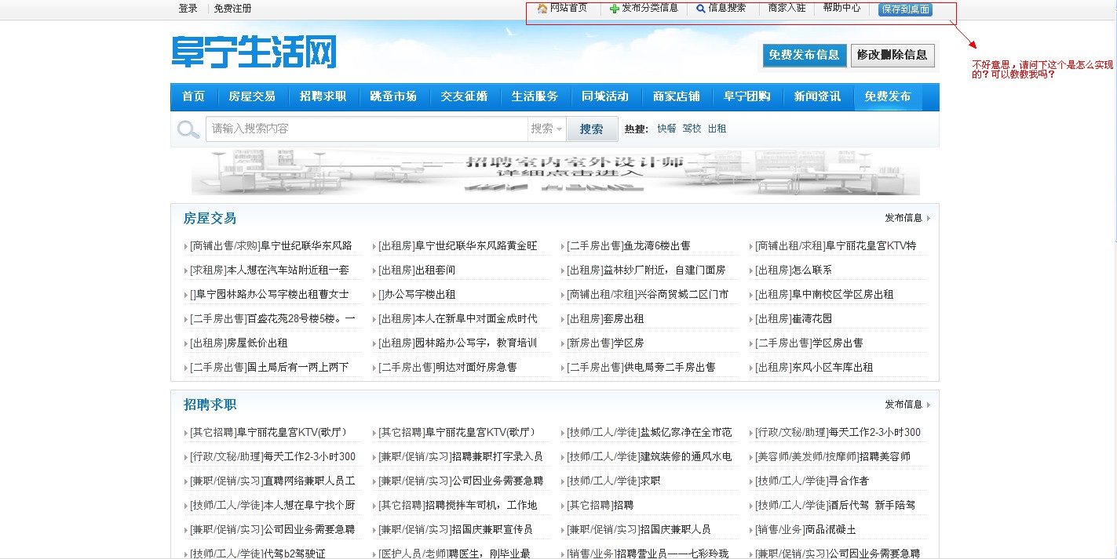Screen dimensions: 1117x559
Task: Click the 招聘求职 section heading
Action: click(210, 405)
